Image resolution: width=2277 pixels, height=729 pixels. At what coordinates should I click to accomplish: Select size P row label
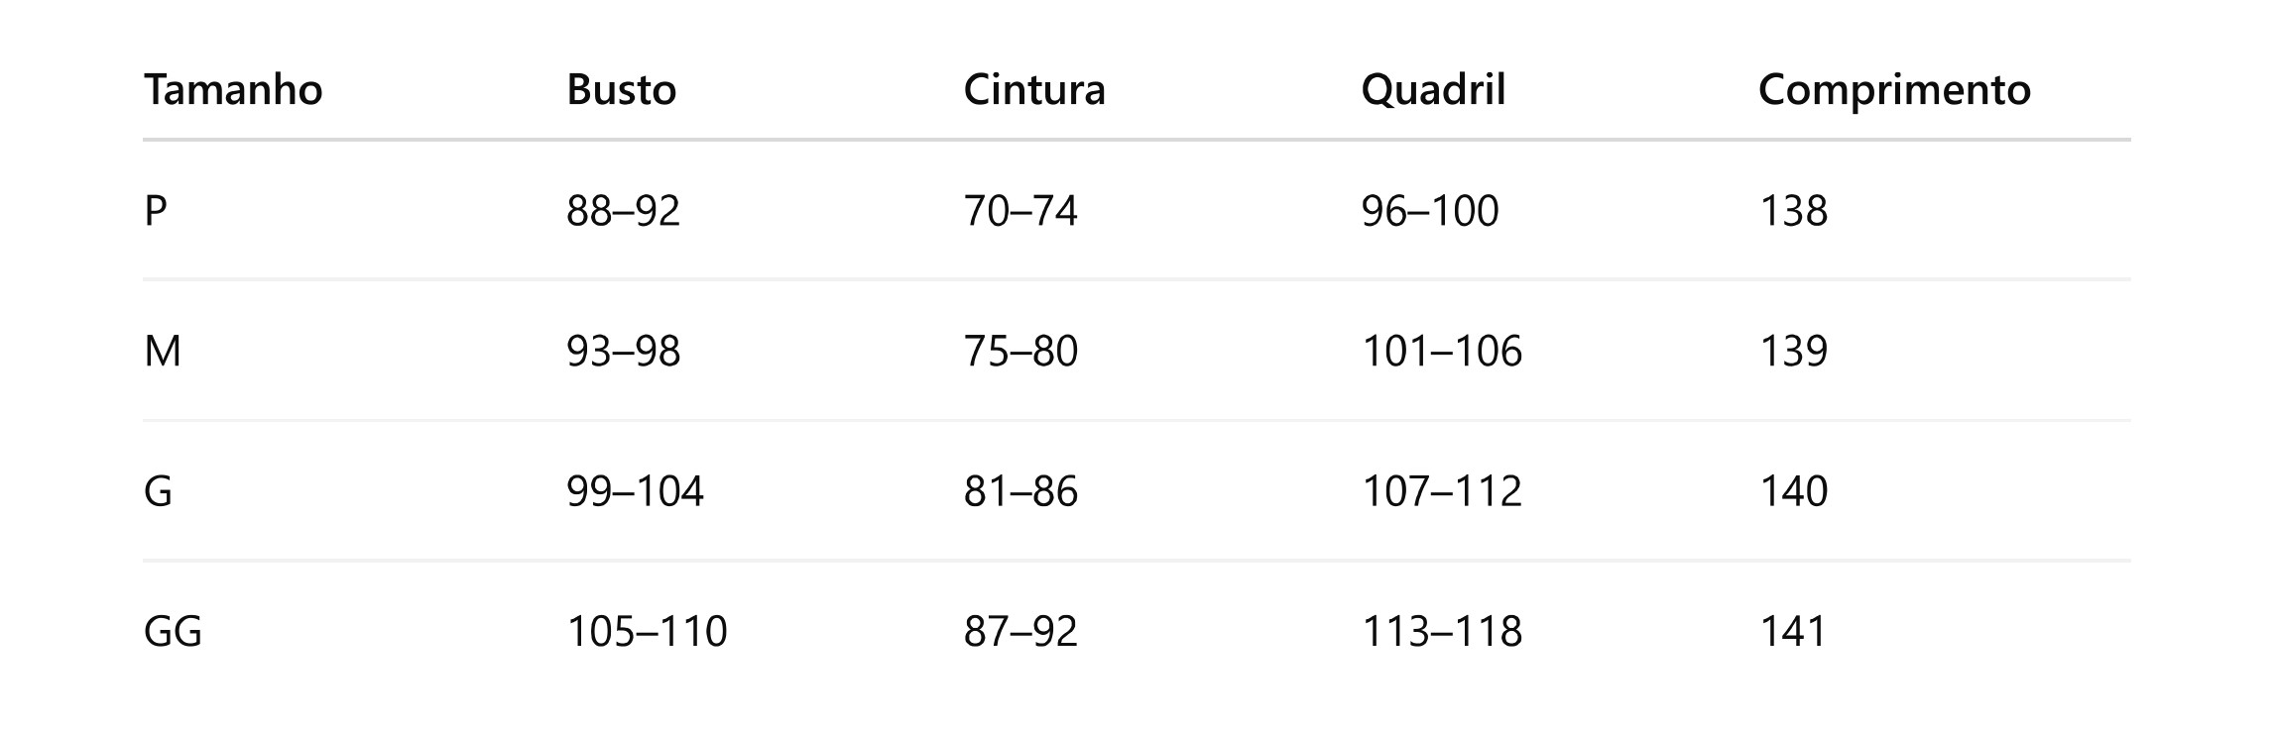156,211
